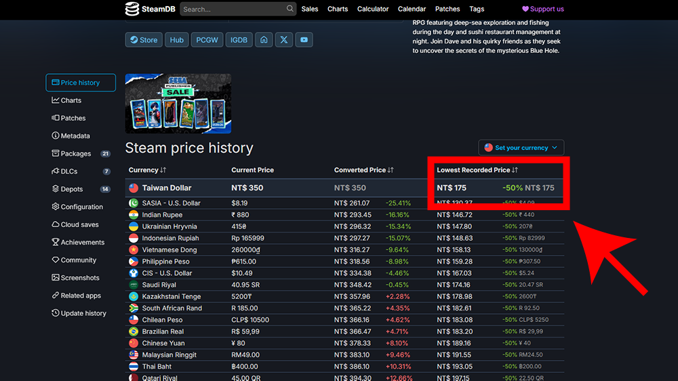Select the Achievements sidebar tab
The width and height of the screenshot is (678, 381).
coord(81,242)
